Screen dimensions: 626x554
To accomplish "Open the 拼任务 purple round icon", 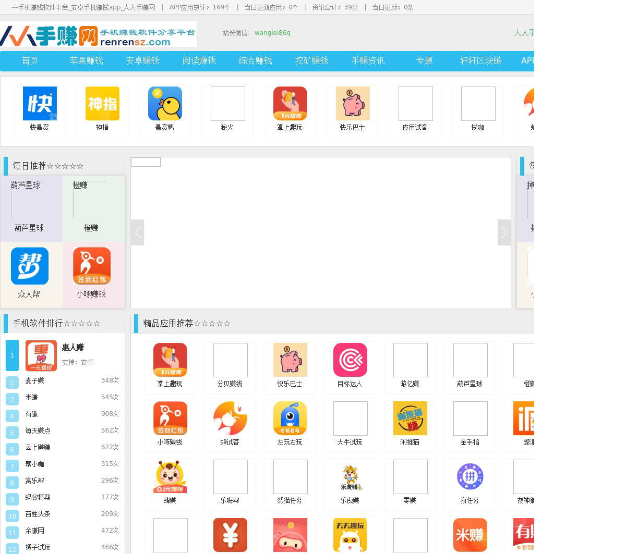I will point(470,477).
